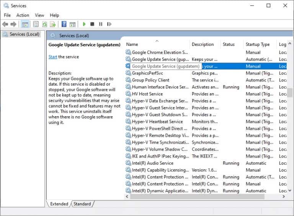Click the Restart Service icon
294x216 pixels.
(109, 24)
